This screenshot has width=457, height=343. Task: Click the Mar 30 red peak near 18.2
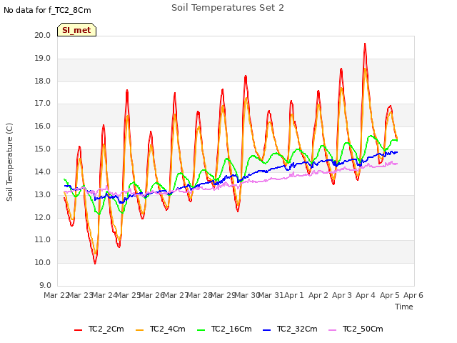[x=246, y=76]
